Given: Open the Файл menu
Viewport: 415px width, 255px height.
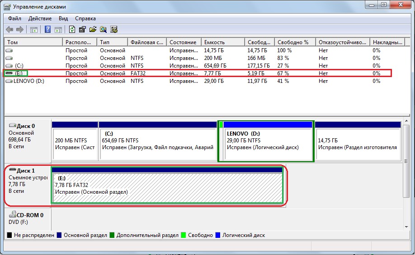Looking at the screenshot, I should click(14, 18).
